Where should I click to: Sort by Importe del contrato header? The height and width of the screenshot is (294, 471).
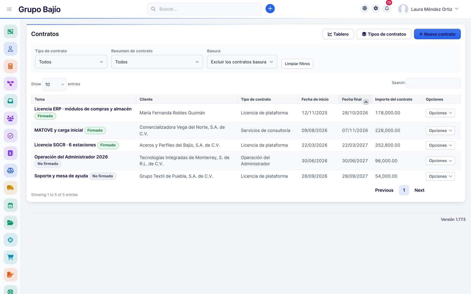pos(397,99)
